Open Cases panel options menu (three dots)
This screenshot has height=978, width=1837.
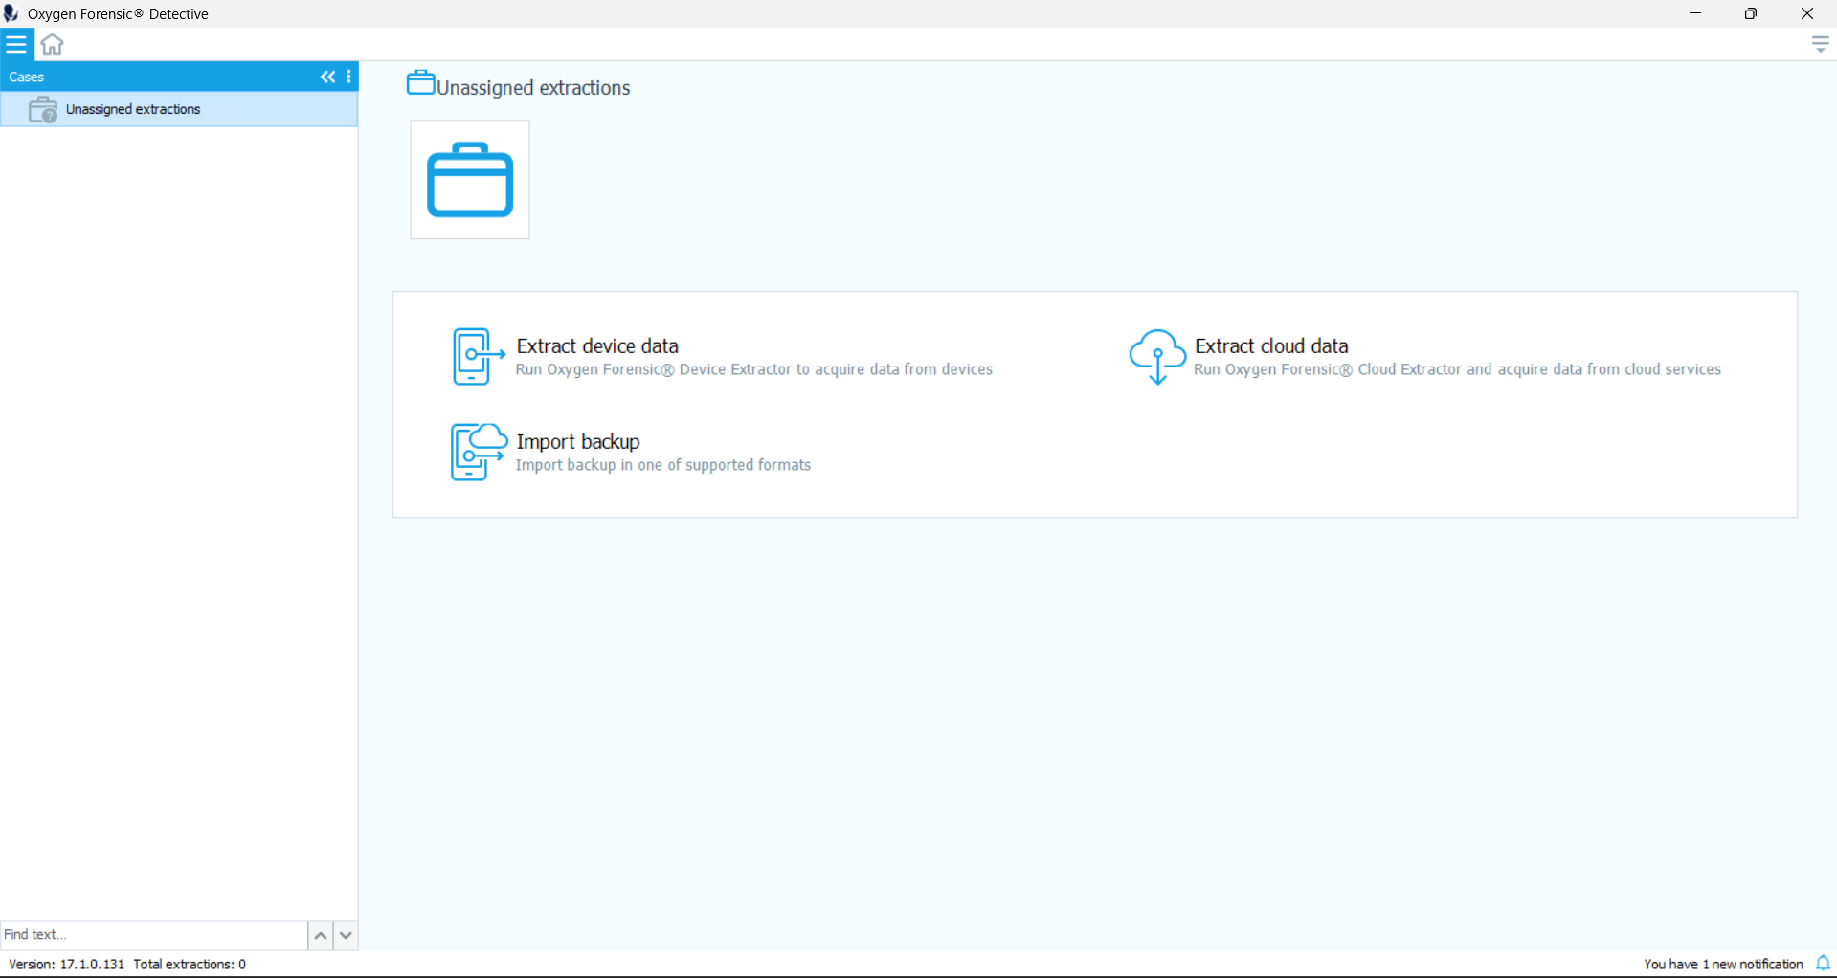[348, 77]
